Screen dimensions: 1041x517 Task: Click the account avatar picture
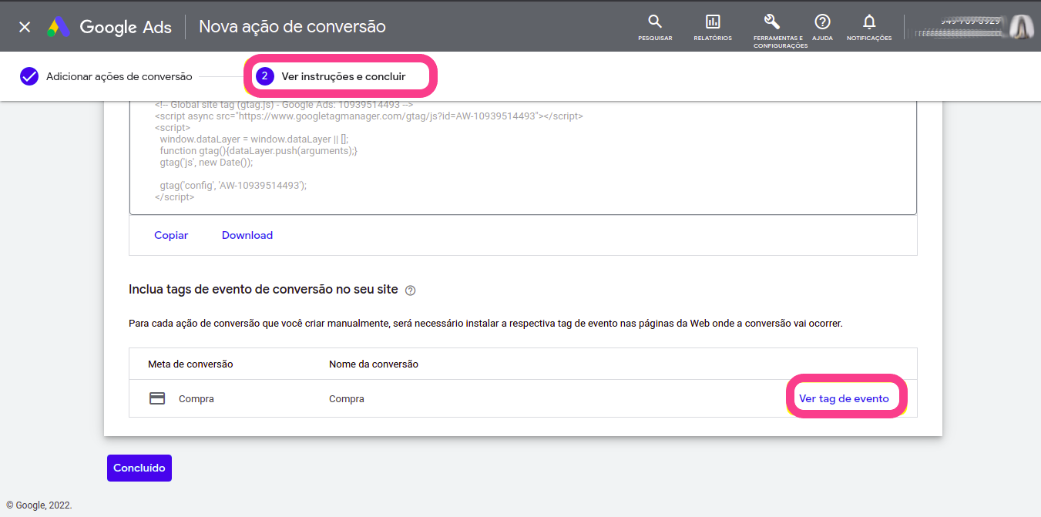[1021, 27]
